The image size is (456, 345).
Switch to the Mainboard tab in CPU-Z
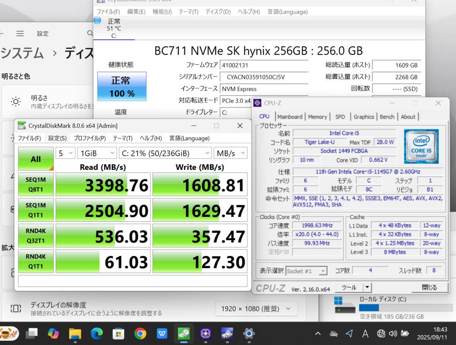tap(290, 117)
